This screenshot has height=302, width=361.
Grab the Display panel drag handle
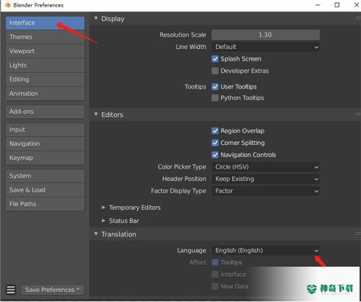click(x=357, y=19)
